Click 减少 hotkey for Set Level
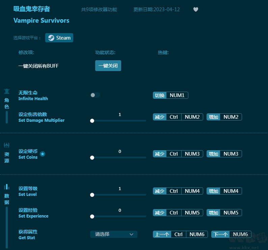Image resolution: width=268 pixels, height=250 pixels. 178,191
